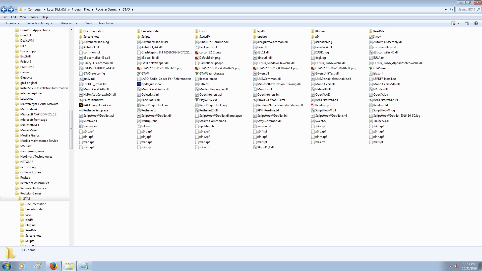482x271 pixels.
Task: Click the Burn button
Action: (88, 23)
